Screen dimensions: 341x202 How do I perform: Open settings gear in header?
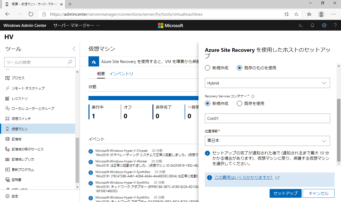(324, 26)
